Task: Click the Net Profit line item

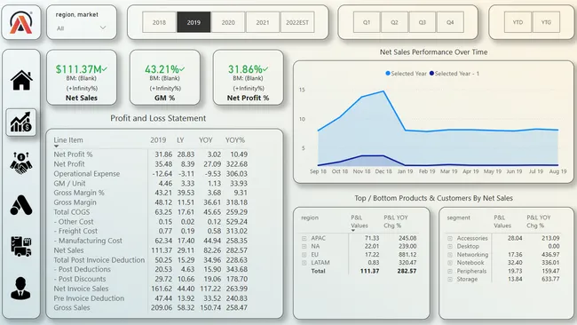Action: click(x=69, y=164)
